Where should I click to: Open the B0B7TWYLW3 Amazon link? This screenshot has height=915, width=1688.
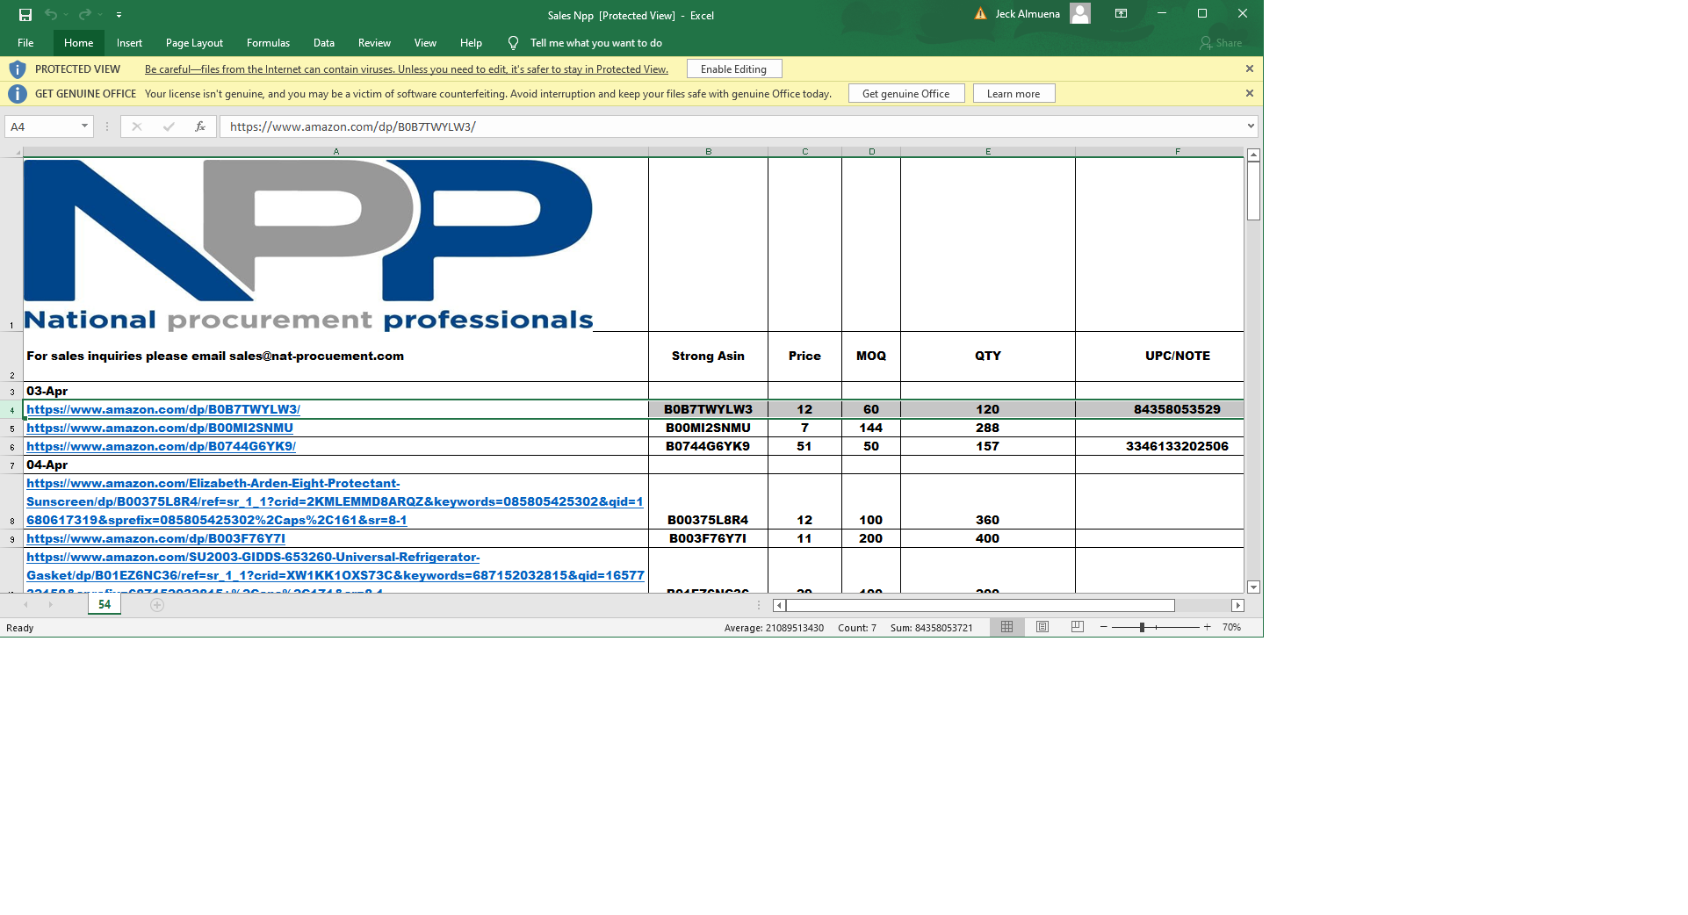(163, 409)
